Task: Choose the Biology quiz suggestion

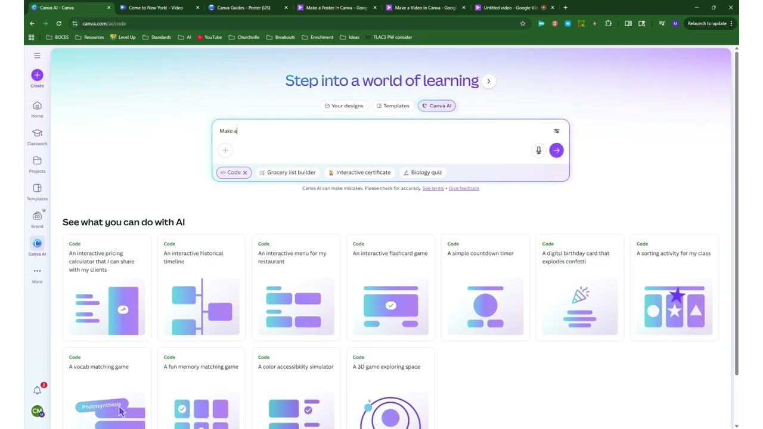Action: point(423,173)
